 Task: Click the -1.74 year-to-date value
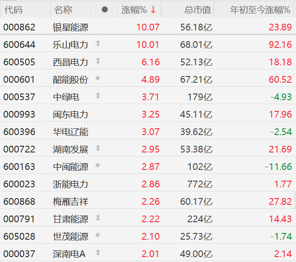coord(281,237)
